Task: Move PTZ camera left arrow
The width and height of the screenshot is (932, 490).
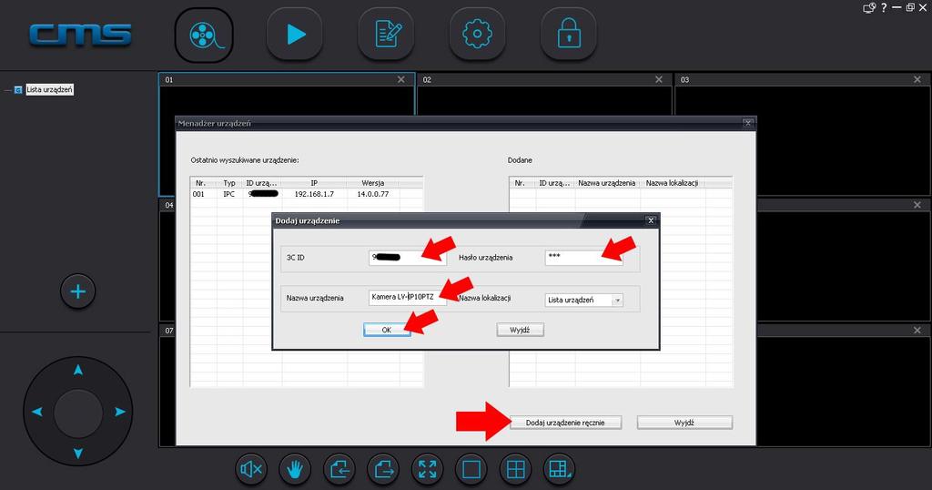Action: 36,412
